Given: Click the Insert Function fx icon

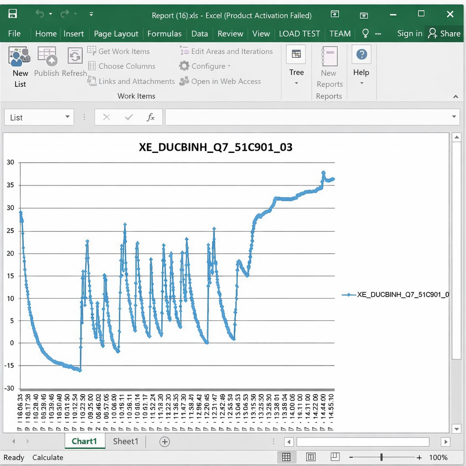Looking at the screenshot, I should click(151, 117).
